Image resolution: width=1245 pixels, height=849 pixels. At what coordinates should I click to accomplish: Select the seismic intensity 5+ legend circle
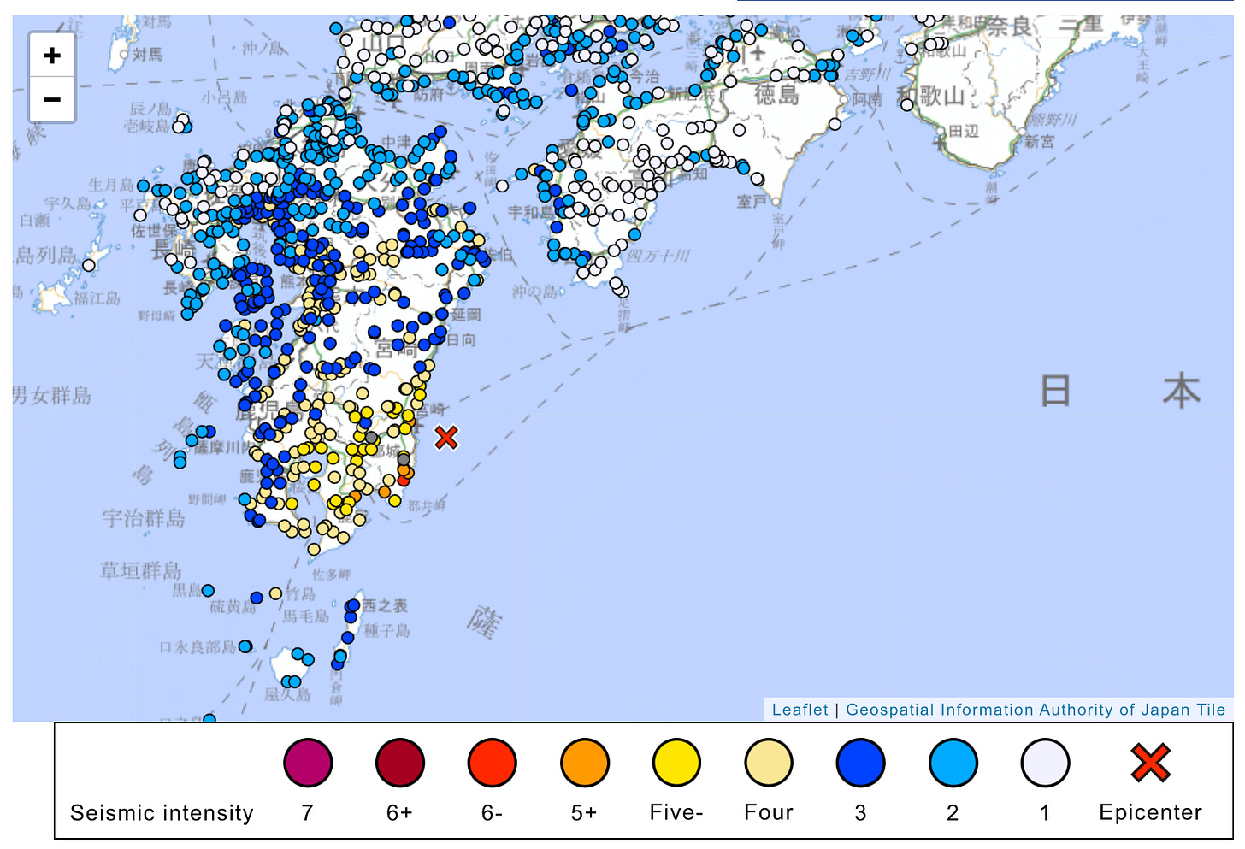point(584,763)
